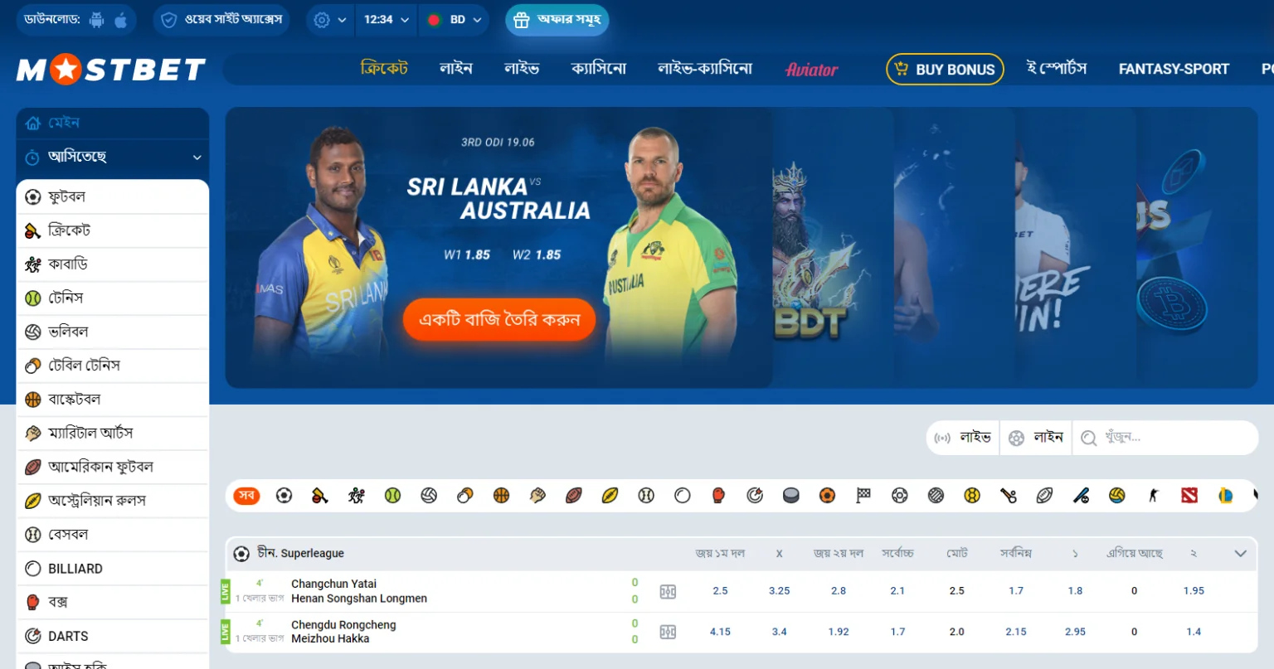1274x669 pixels.
Task: Collapse the China Superleague section
Action: tap(1241, 554)
